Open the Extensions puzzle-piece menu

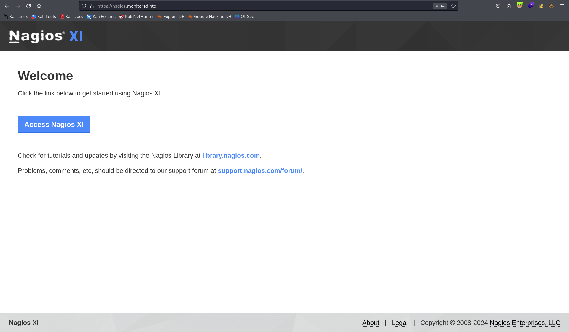pos(509,6)
